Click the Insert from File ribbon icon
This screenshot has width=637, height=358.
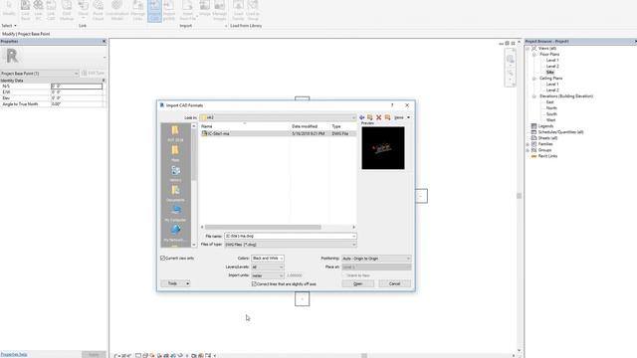(x=187, y=9)
